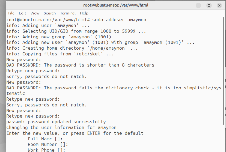
Task: Click the Creating home directory info line
Action: 72,48
